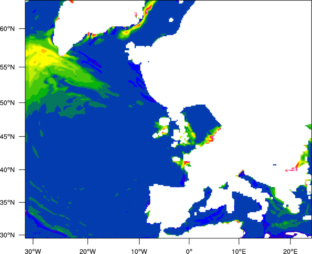312x254 pixels.
Task: Click the 0° longitude label
Action: pos(189,251)
